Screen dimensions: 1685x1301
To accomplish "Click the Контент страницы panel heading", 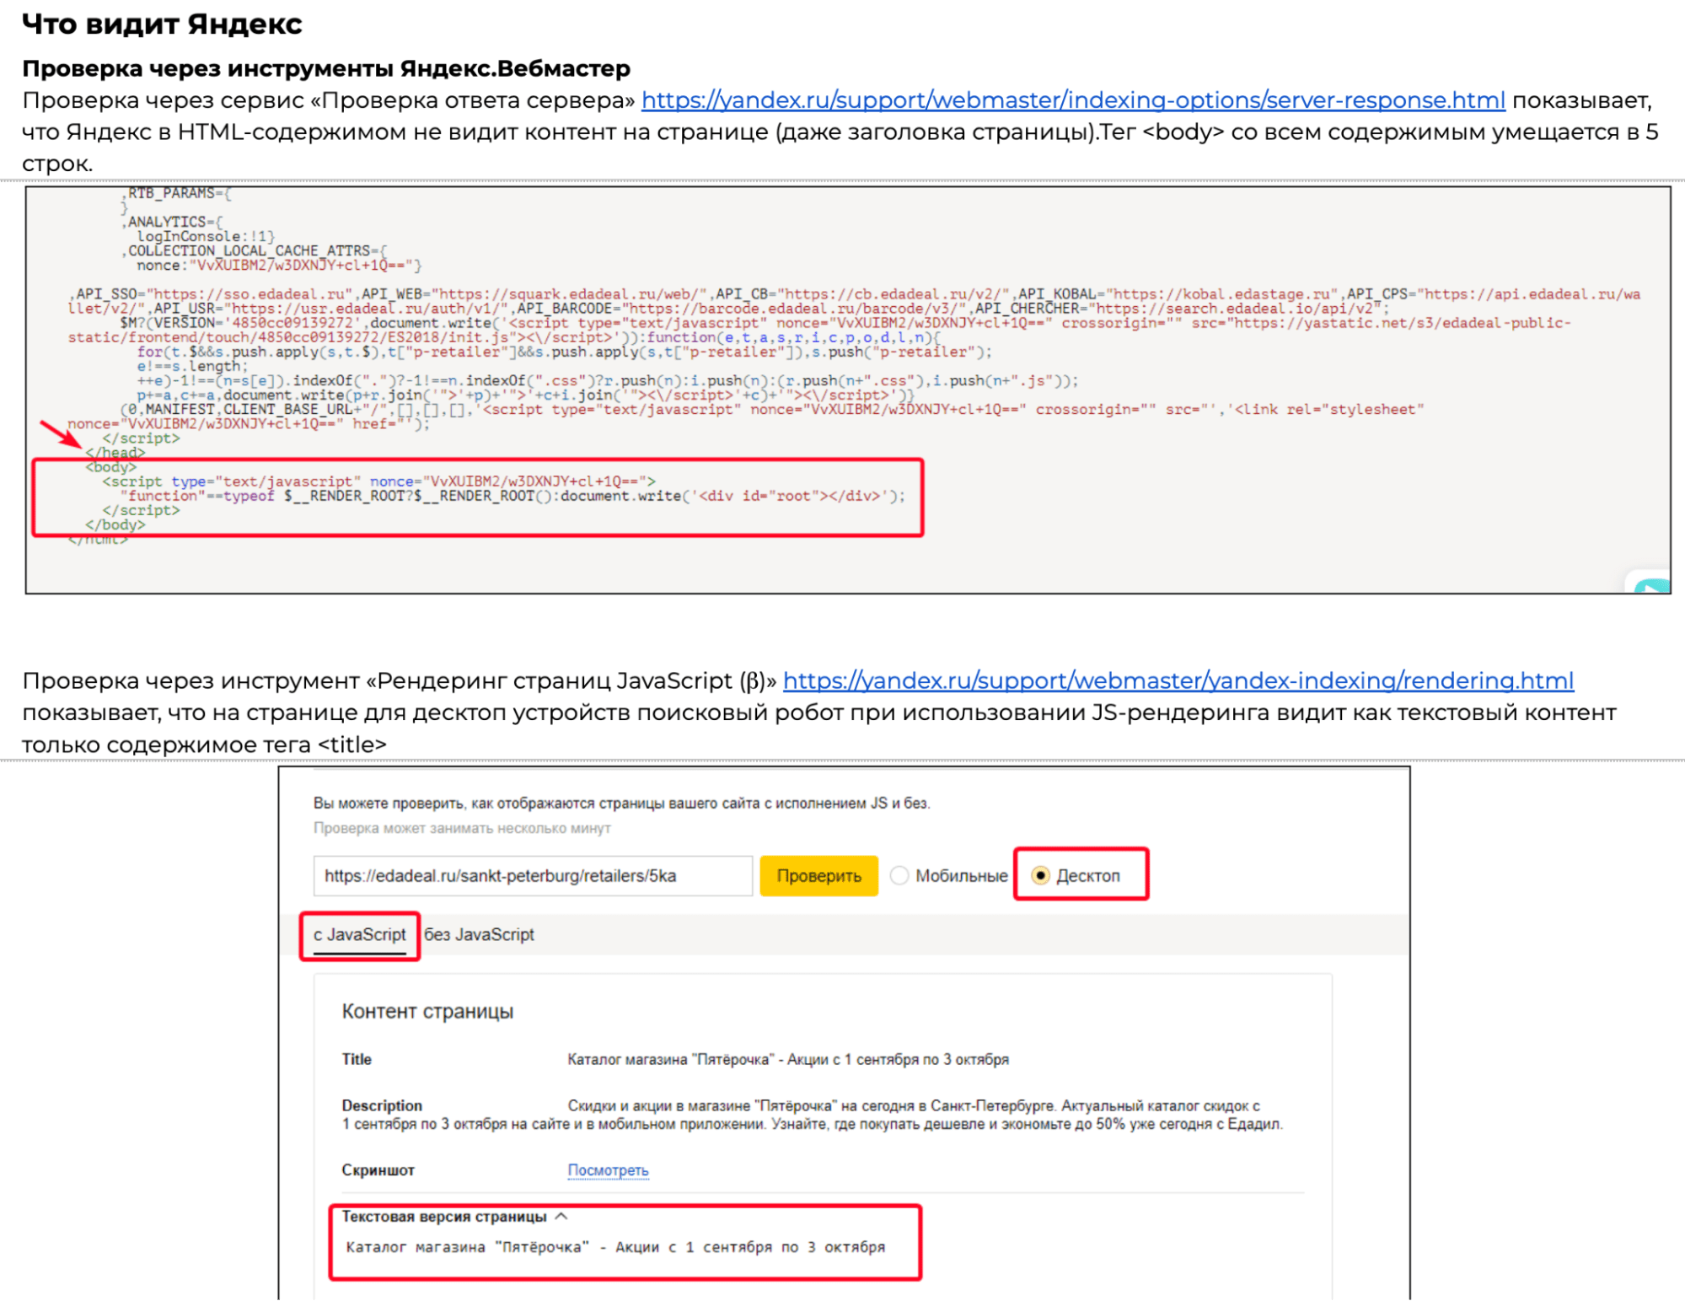I will click(x=427, y=1012).
